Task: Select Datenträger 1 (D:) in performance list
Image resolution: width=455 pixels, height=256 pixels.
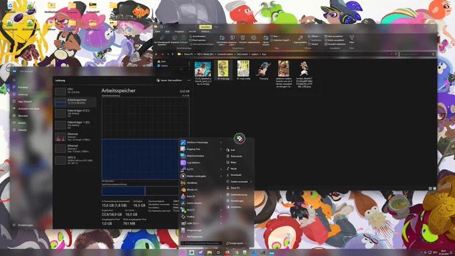Action: point(76,125)
